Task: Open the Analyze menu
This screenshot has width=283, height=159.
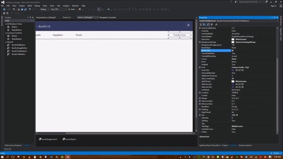Action: point(66,6)
